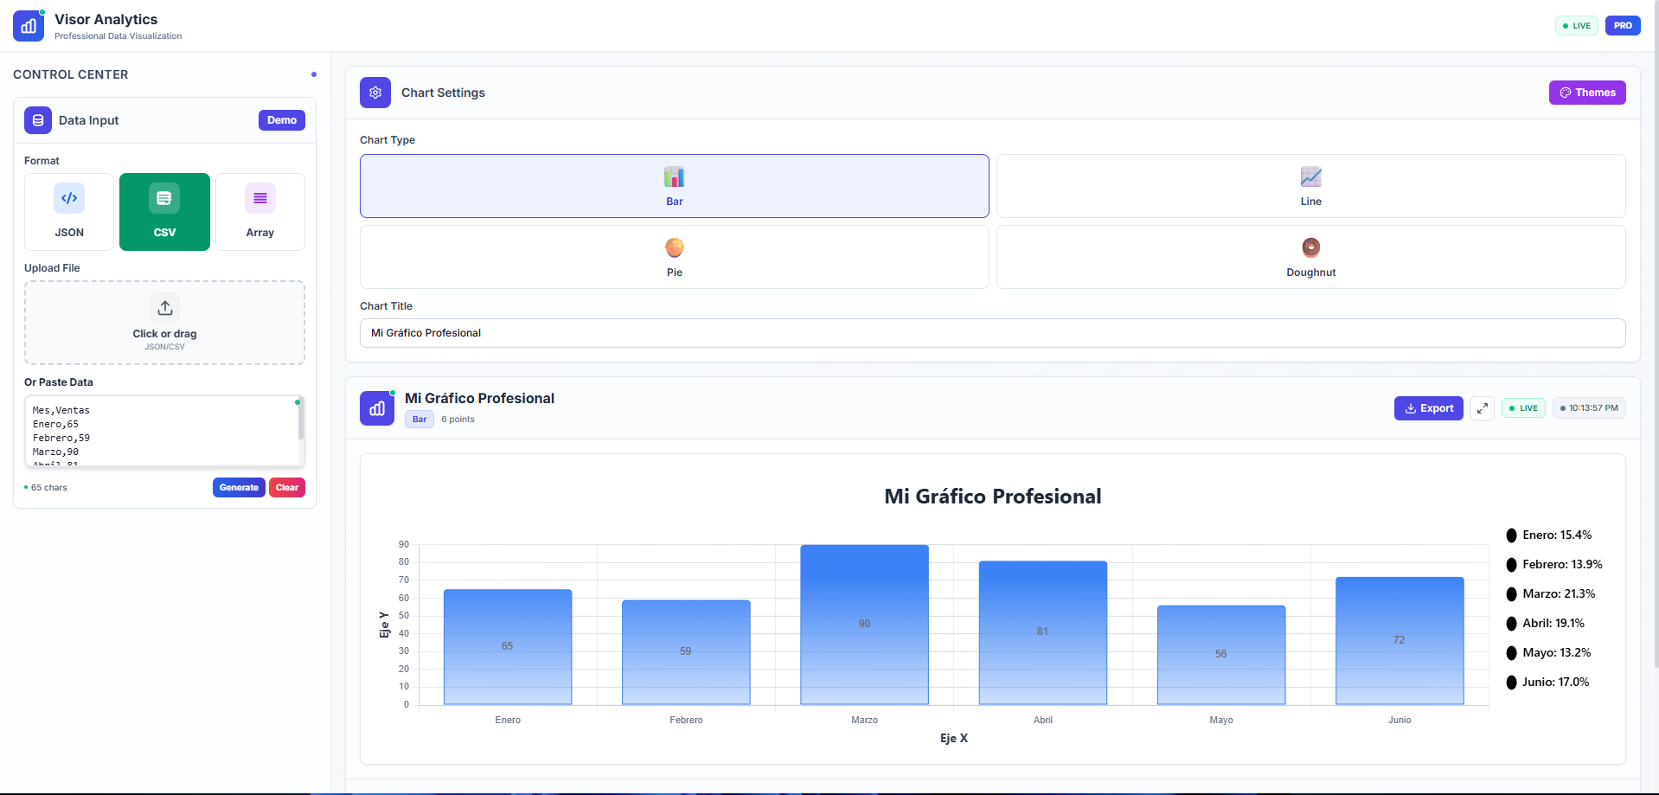Clear the pasted data
This screenshot has width=1659, height=795.
[x=286, y=488]
